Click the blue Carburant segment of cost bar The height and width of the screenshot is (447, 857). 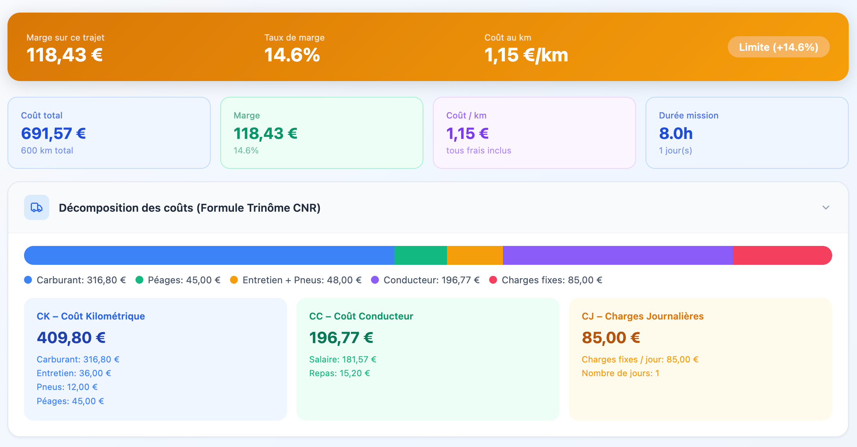(x=209, y=255)
